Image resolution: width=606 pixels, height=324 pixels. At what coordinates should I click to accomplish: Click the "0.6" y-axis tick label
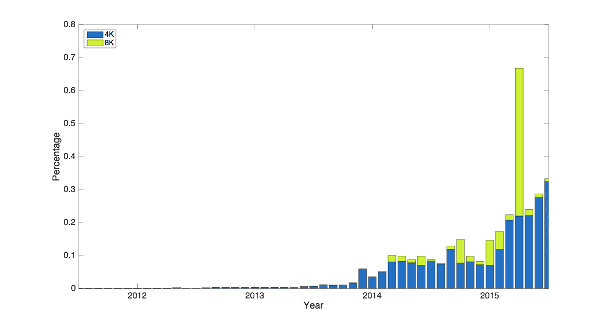point(70,90)
